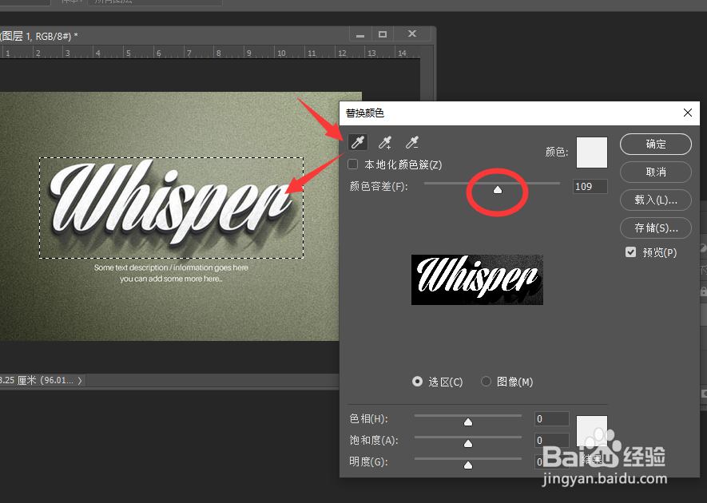The width and height of the screenshot is (707, 503).
Task: Select the single eyedropper sampling tool
Action: pos(358,141)
